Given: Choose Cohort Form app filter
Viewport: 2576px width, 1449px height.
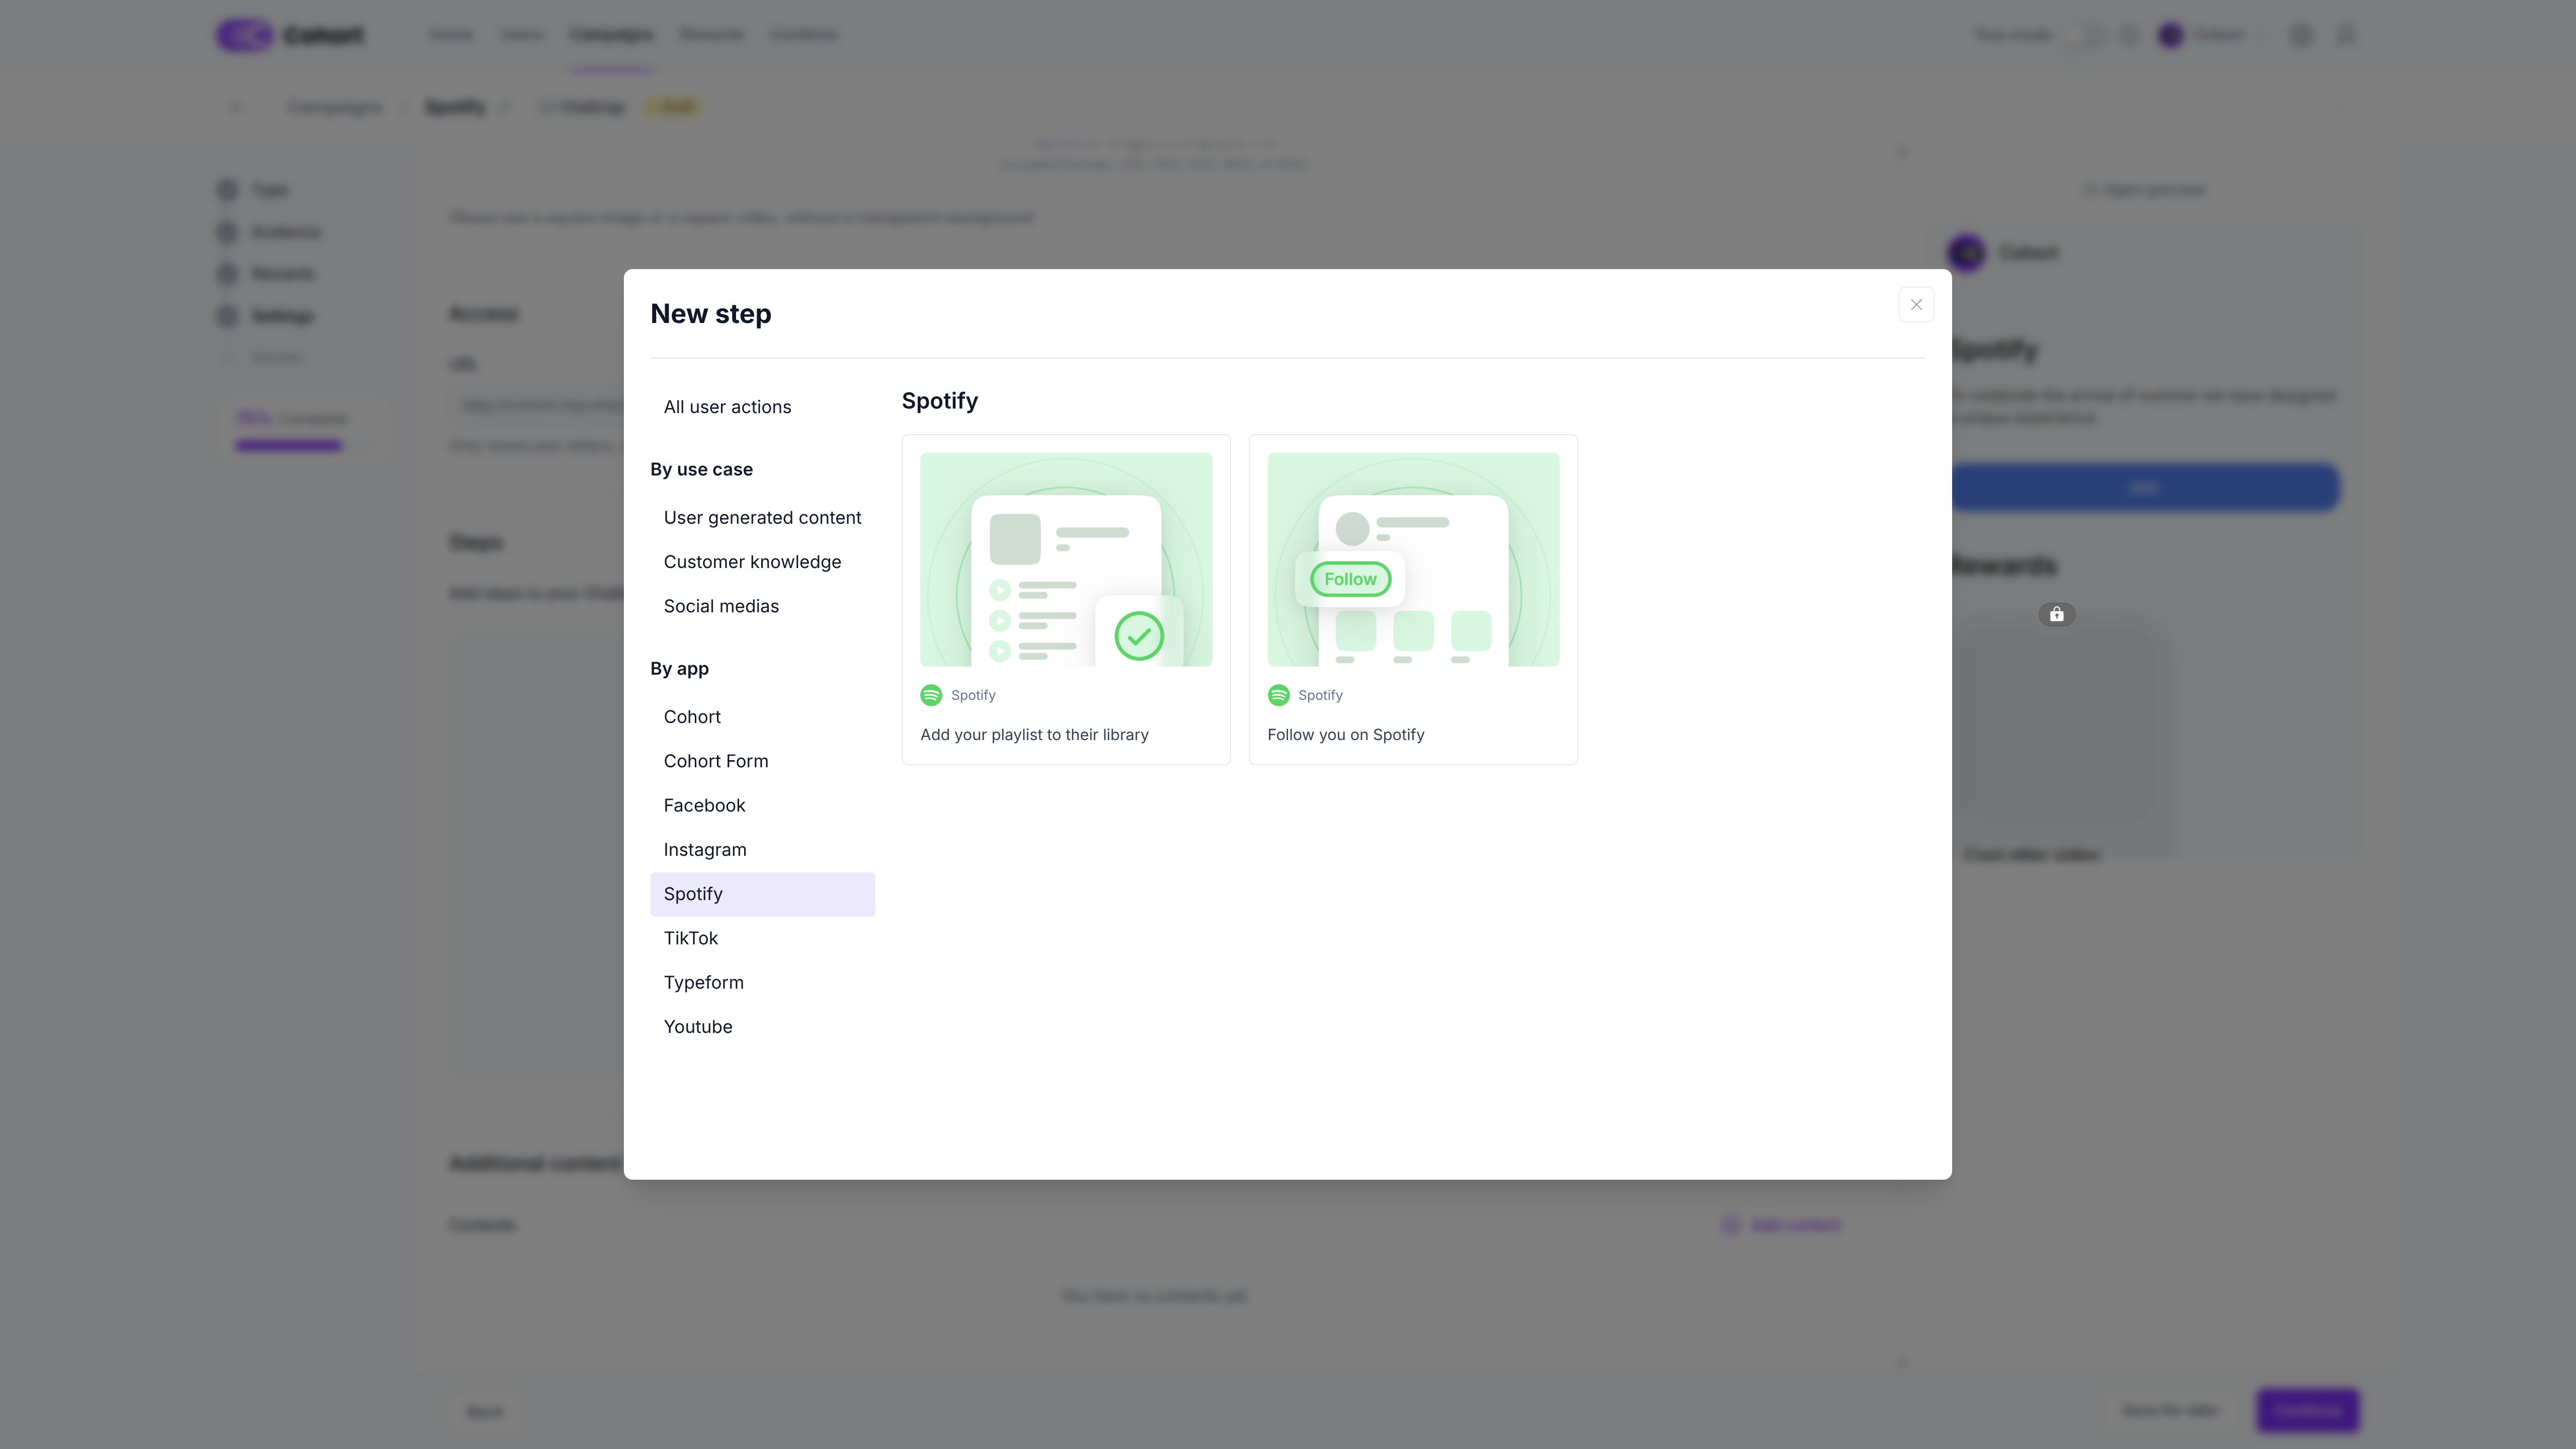Looking at the screenshot, I should (715, 761).
